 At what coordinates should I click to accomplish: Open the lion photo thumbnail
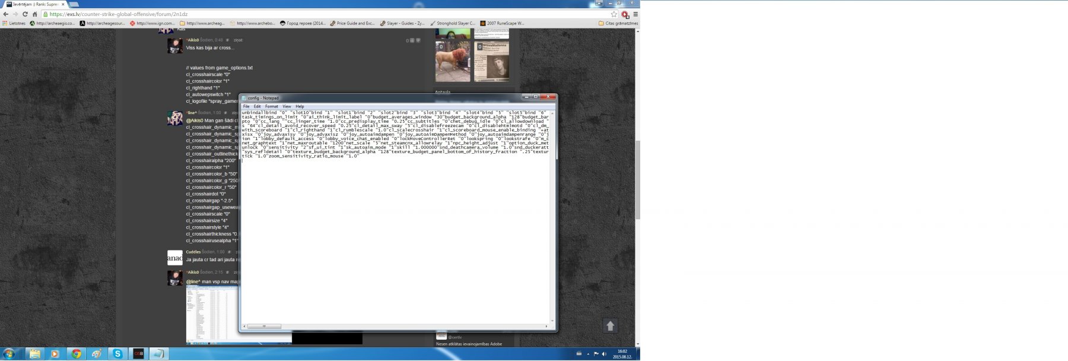(x=453, y=61)
